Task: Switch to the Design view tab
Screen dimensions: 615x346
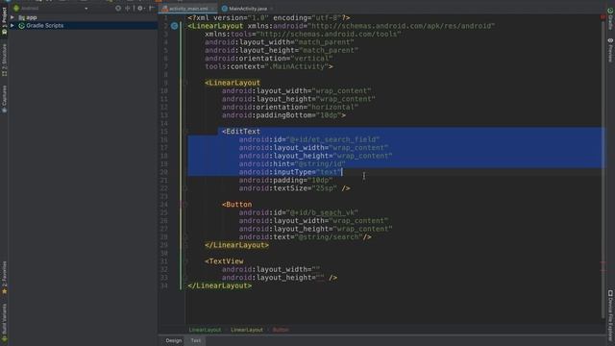Action: tap(174, 340)
